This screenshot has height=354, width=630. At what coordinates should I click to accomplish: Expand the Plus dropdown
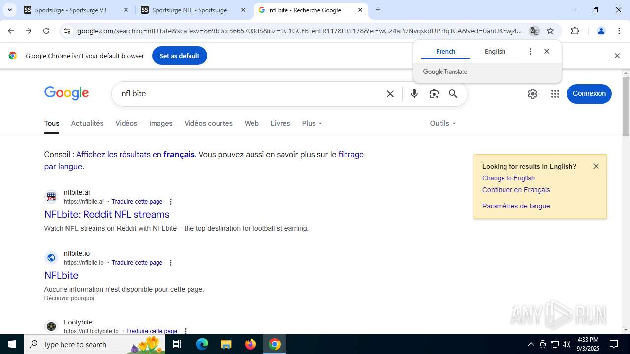click(312, 123)
